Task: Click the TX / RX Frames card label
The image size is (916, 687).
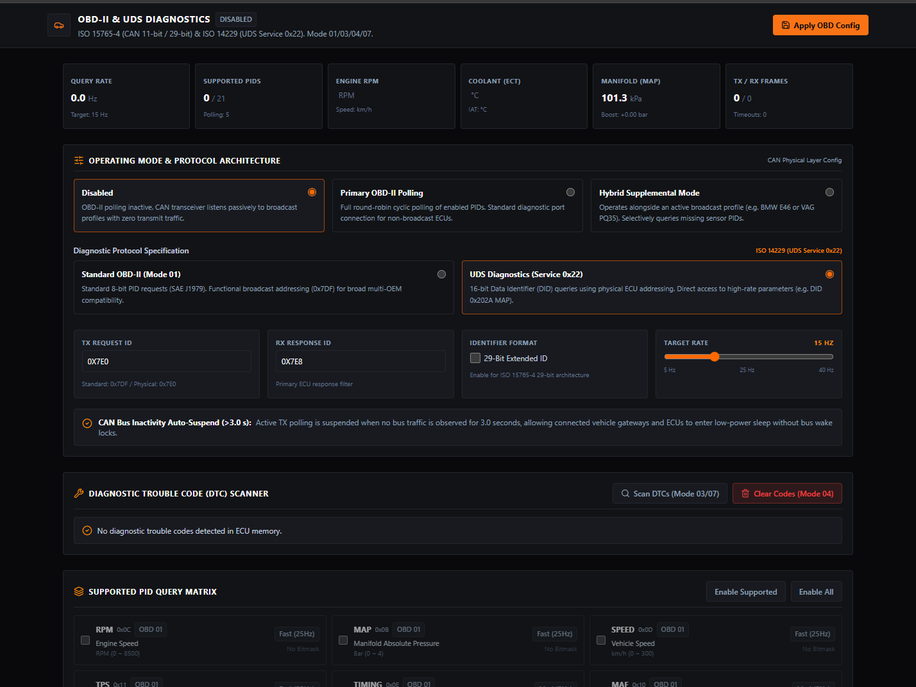Action: (761, 81)
